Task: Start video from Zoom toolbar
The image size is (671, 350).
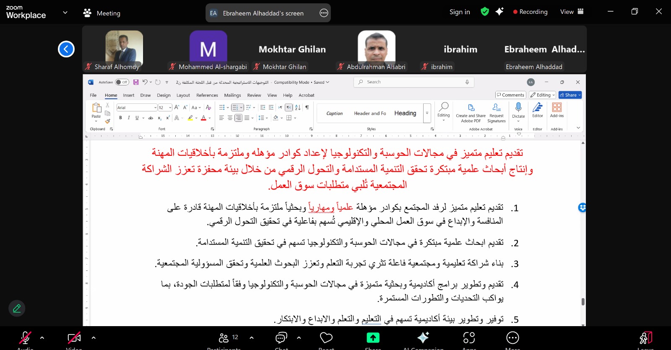Action: (x=74, y=338)
